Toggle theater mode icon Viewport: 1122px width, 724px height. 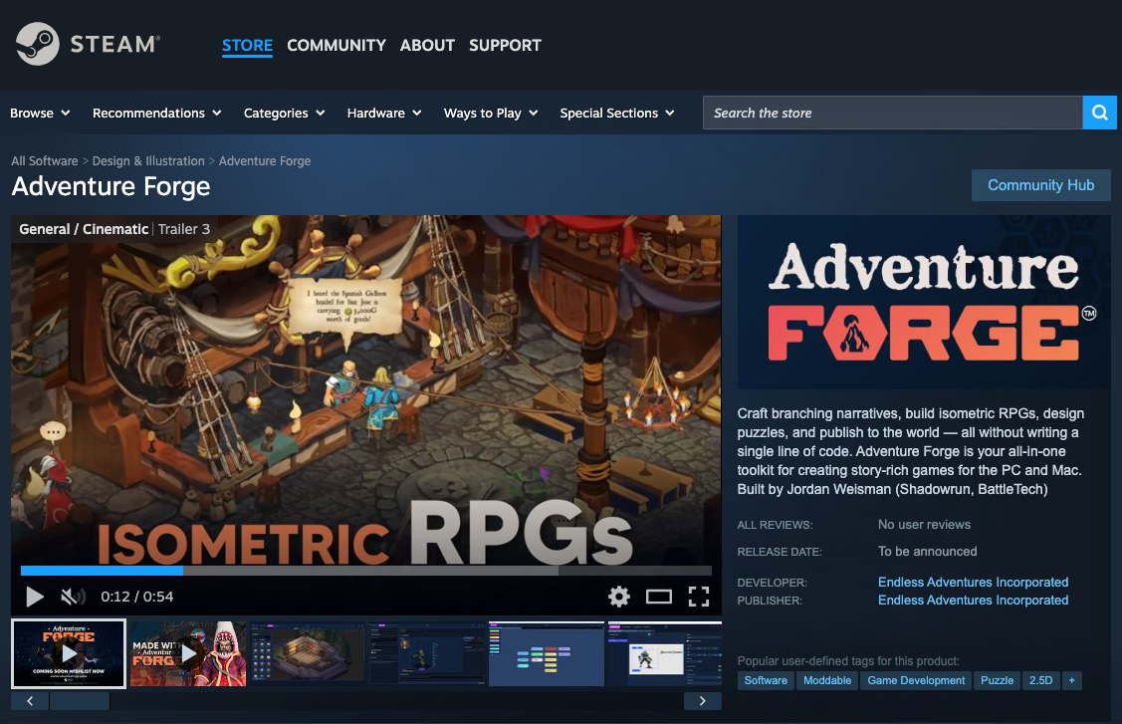coord(658,596)
